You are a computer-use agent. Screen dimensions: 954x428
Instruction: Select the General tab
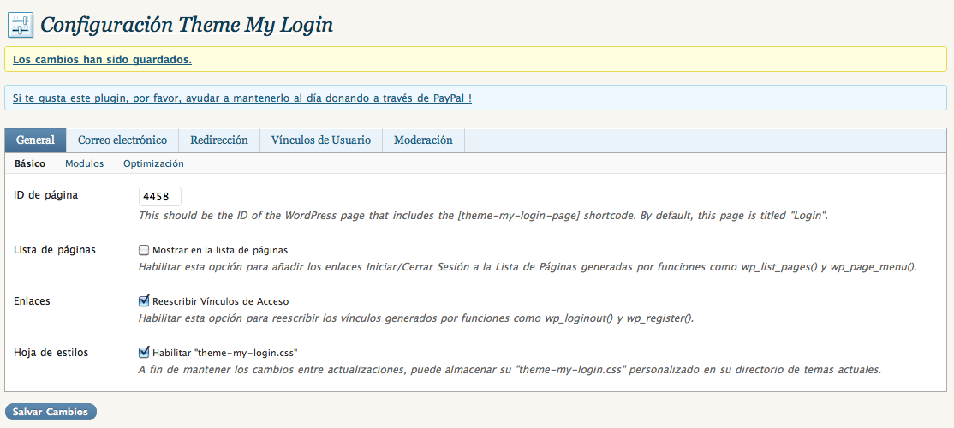tap(35, 140)
